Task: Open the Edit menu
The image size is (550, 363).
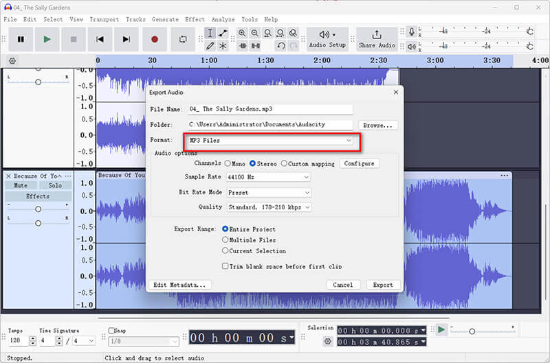Action: coord(30,20)
